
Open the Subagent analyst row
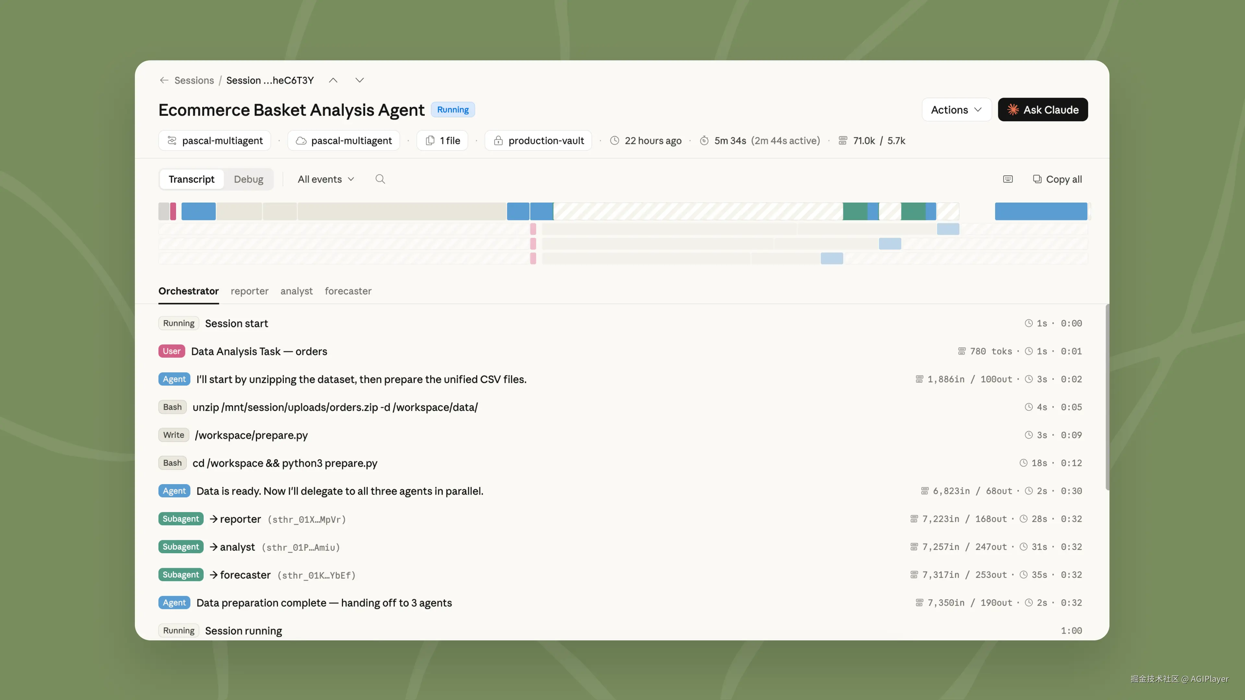[x=620, y=547]
